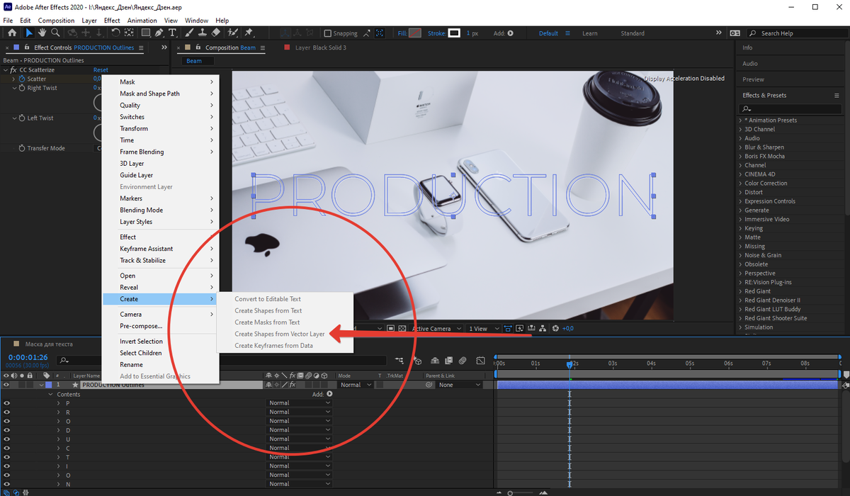Choose Pre-compose... from the context menu
Viewport: 850px width, 496px height.
click(x=141, y=326)
